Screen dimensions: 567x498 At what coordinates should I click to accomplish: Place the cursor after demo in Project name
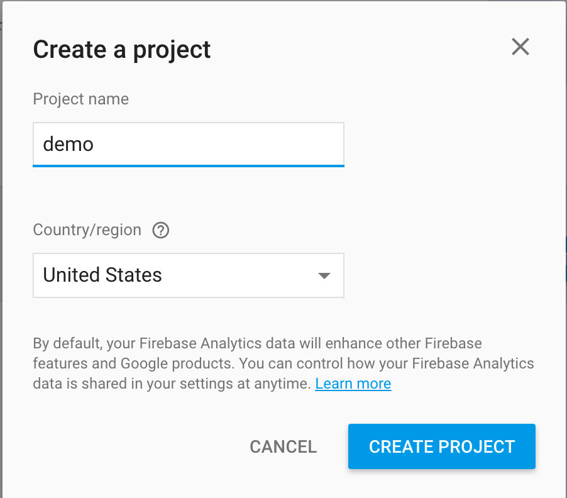96,145
